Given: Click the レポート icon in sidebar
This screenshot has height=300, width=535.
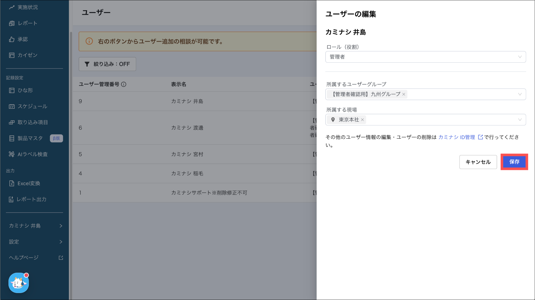Looking at the screenshot, I should coord(11,23).
